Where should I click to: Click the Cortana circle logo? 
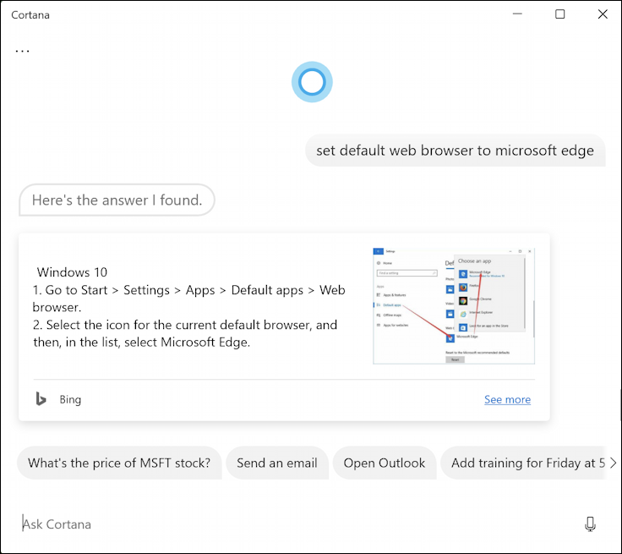[312, 82]
